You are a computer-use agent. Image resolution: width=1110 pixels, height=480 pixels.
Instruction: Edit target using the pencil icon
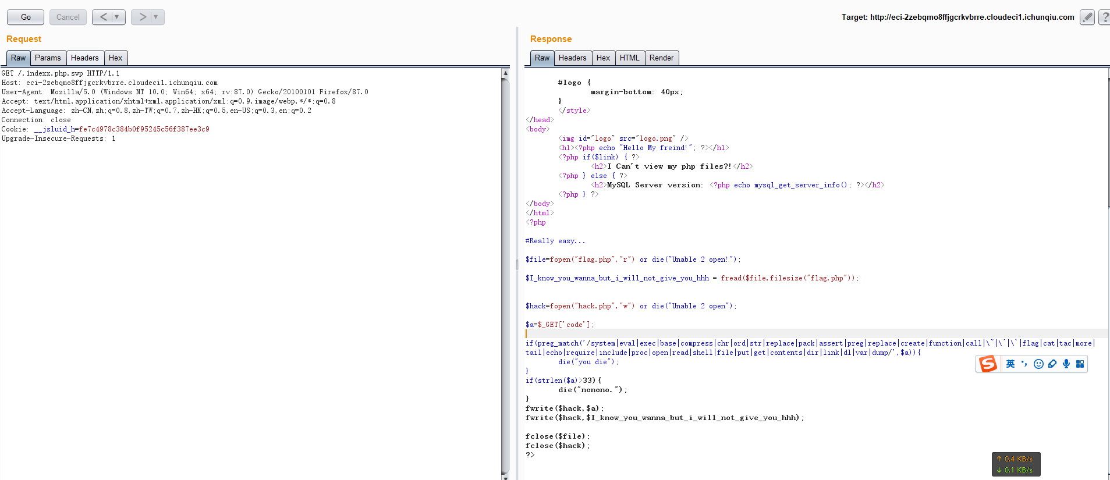tap(1087, 17)
